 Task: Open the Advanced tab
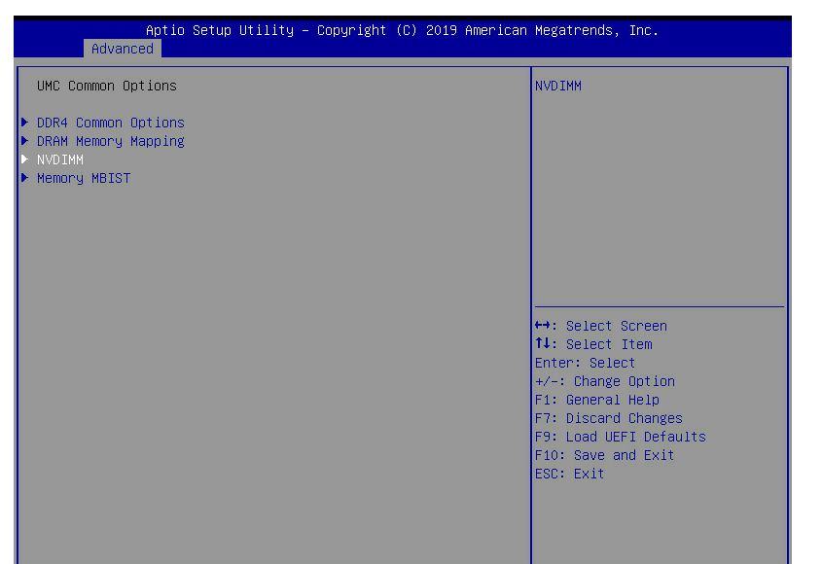pyautogui.click(x=123, y=49)
